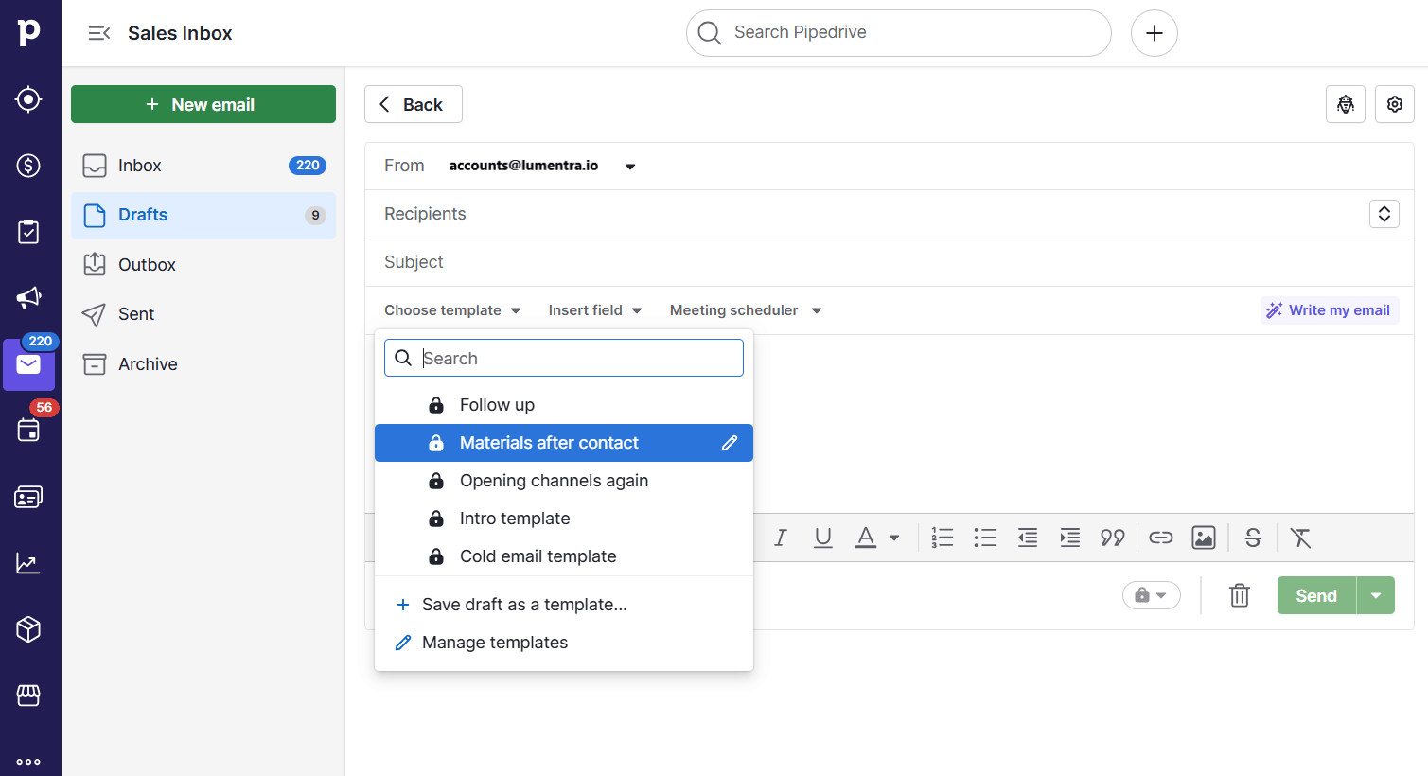Open the Marketplace icon near the sidebar bottom
Image resolution: width=1428 pixels, height=776 pixels.
point(27,695)
